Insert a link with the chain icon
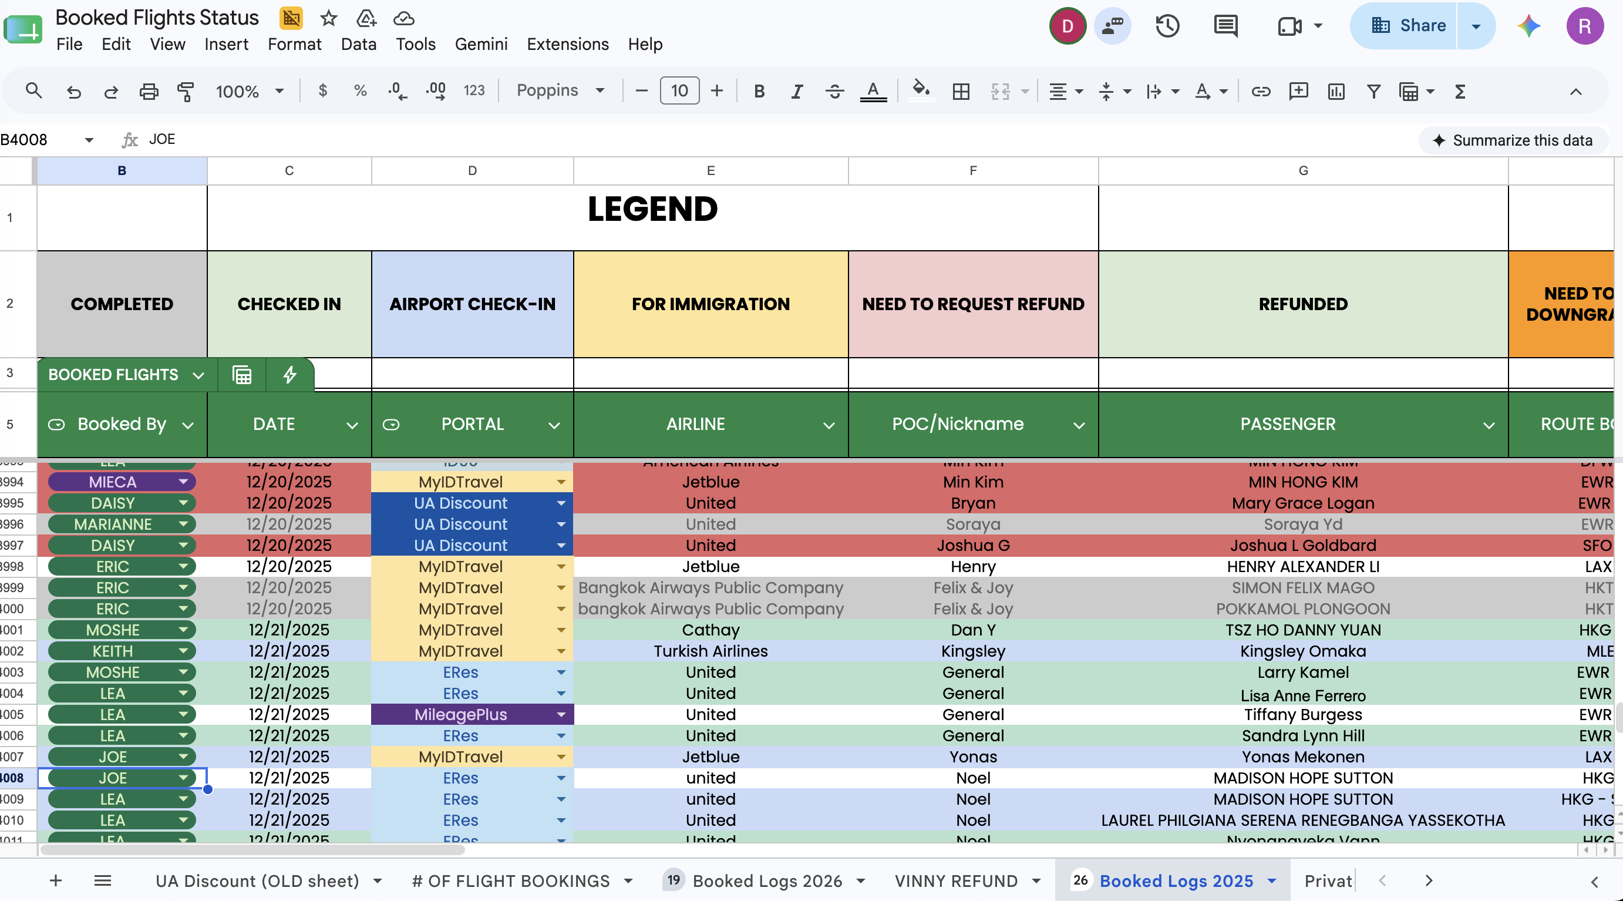This screenshot has width=1623, height=901. click(x=1261, y=92)
